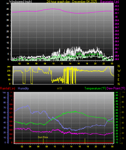Viewport: 126px width, 150px height.
Task: Click the S compass direction letter
Action: 118,75
